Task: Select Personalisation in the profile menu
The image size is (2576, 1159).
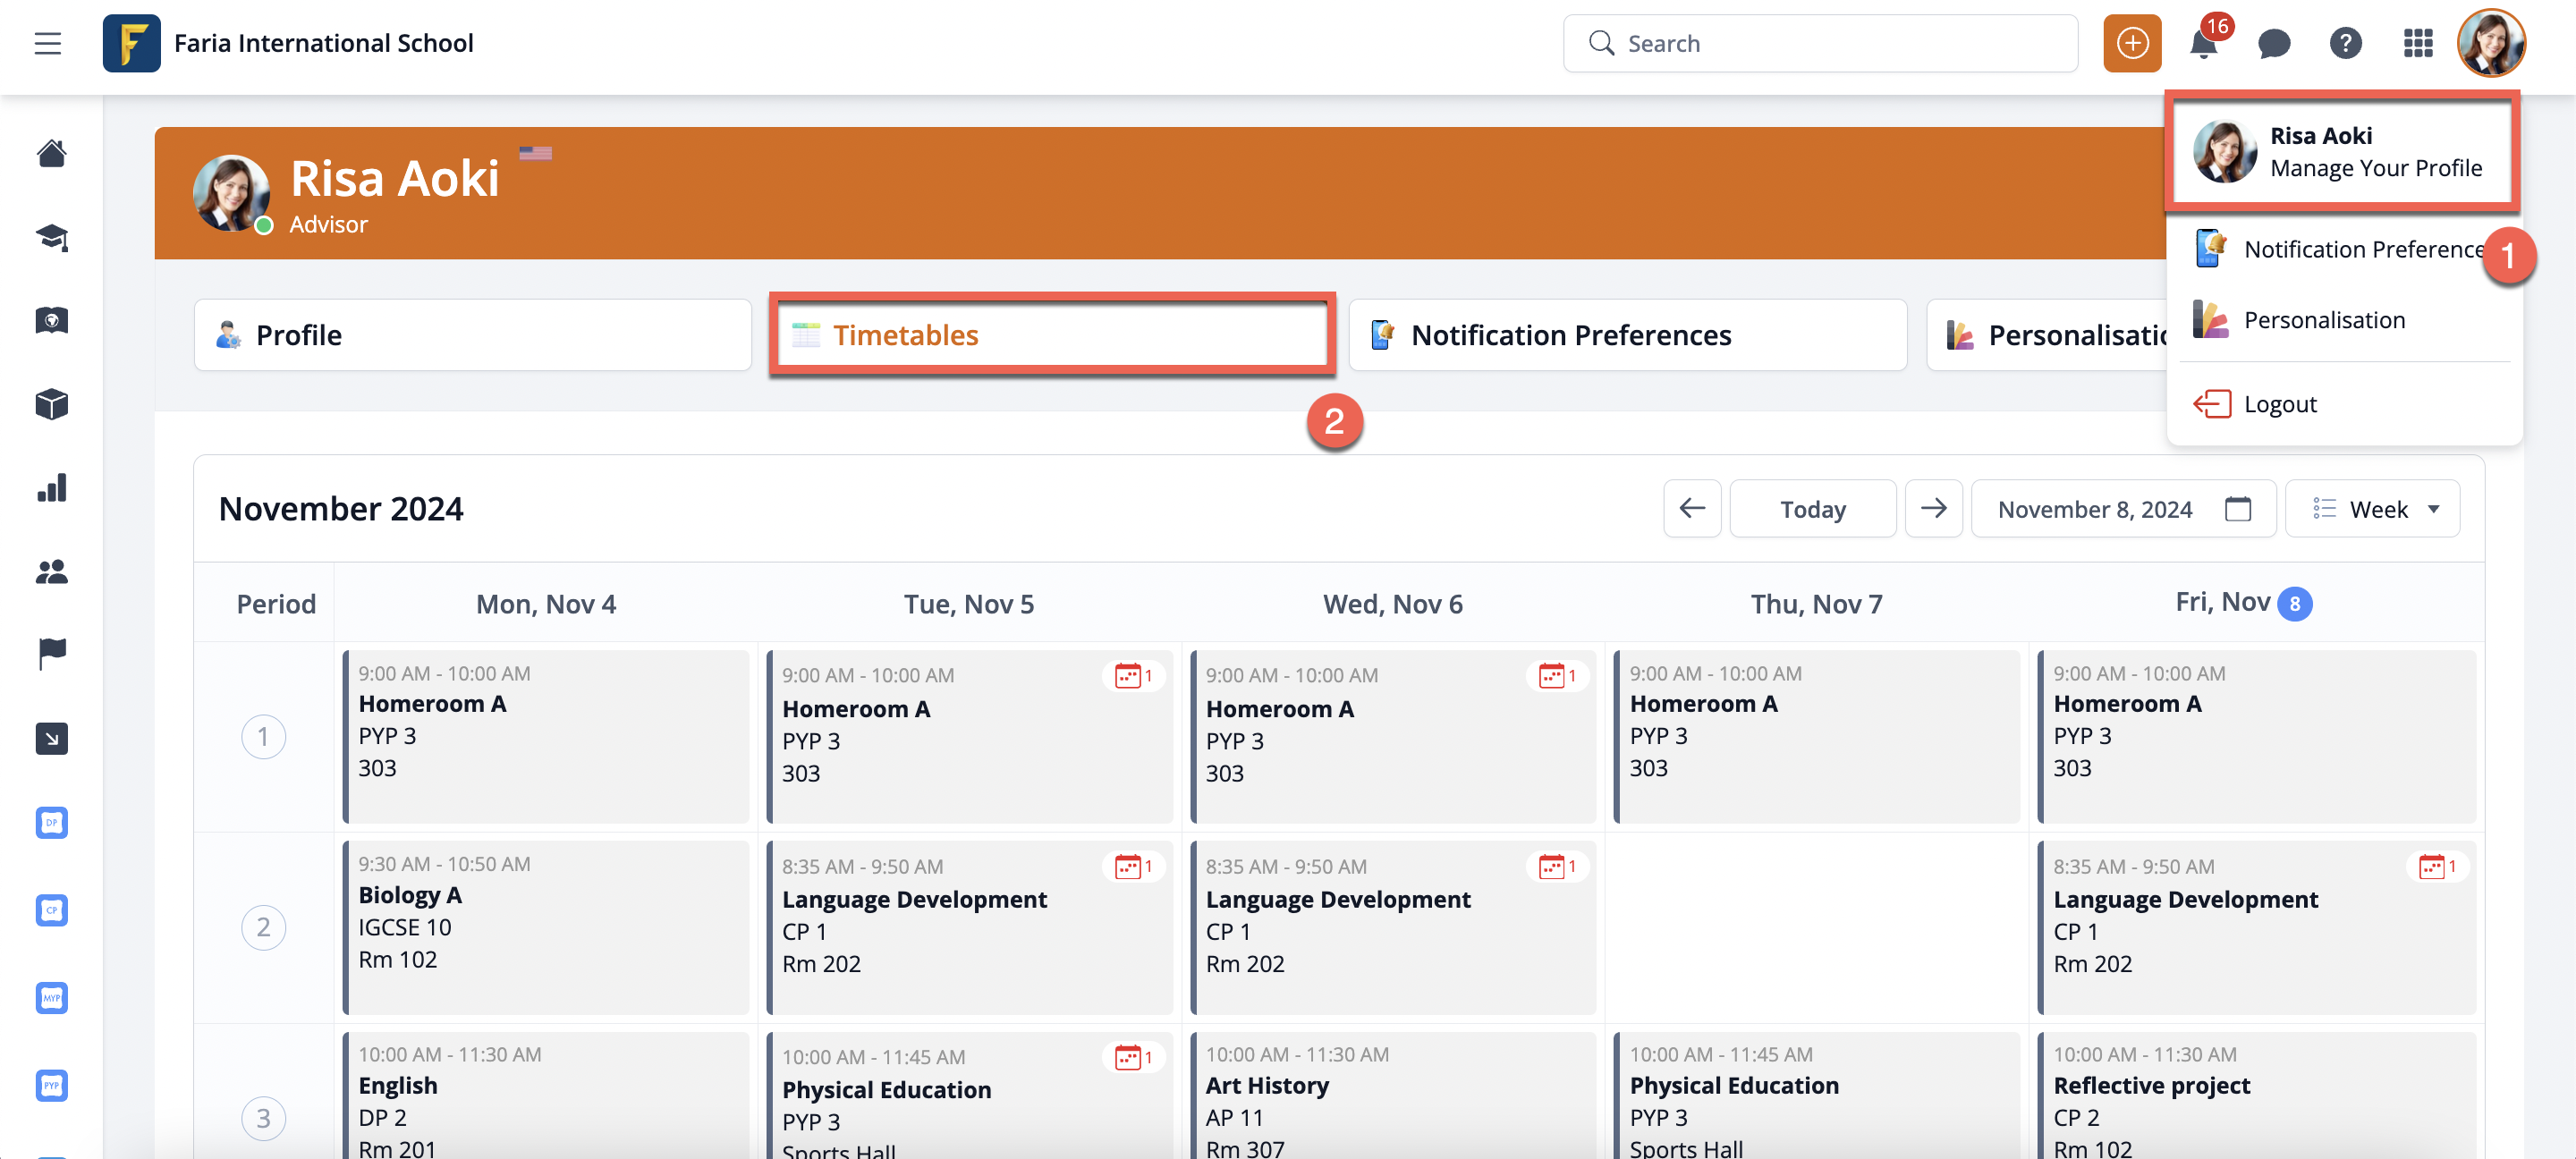Action: 2324,320
